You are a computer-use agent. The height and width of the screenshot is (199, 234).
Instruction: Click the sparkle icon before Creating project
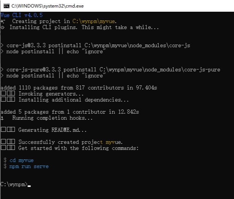click(x=3, y=22)
